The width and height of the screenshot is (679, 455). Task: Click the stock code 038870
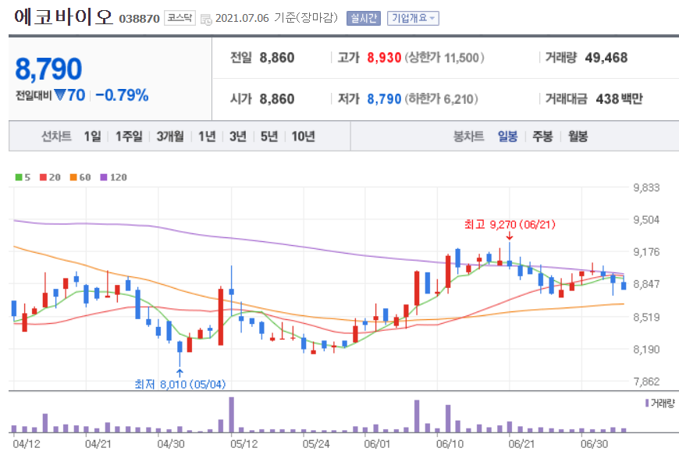click(x=140, y=19)
